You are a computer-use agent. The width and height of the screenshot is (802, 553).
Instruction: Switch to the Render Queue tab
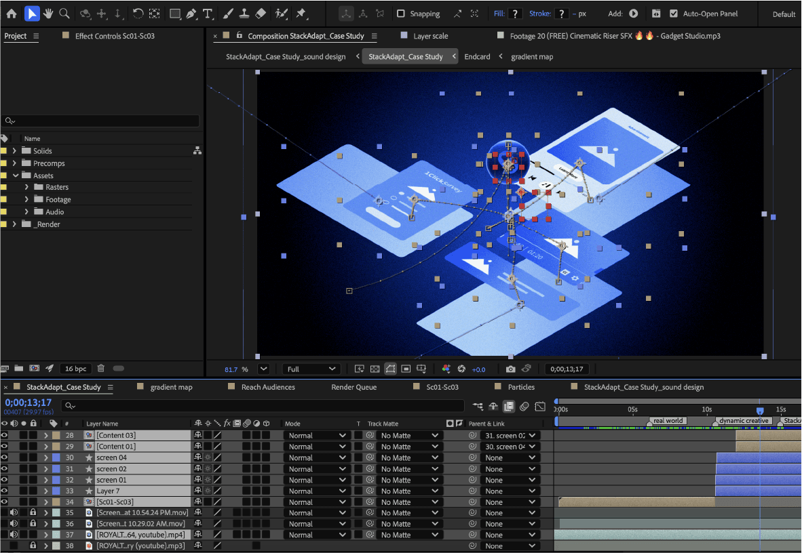(354, 387)
